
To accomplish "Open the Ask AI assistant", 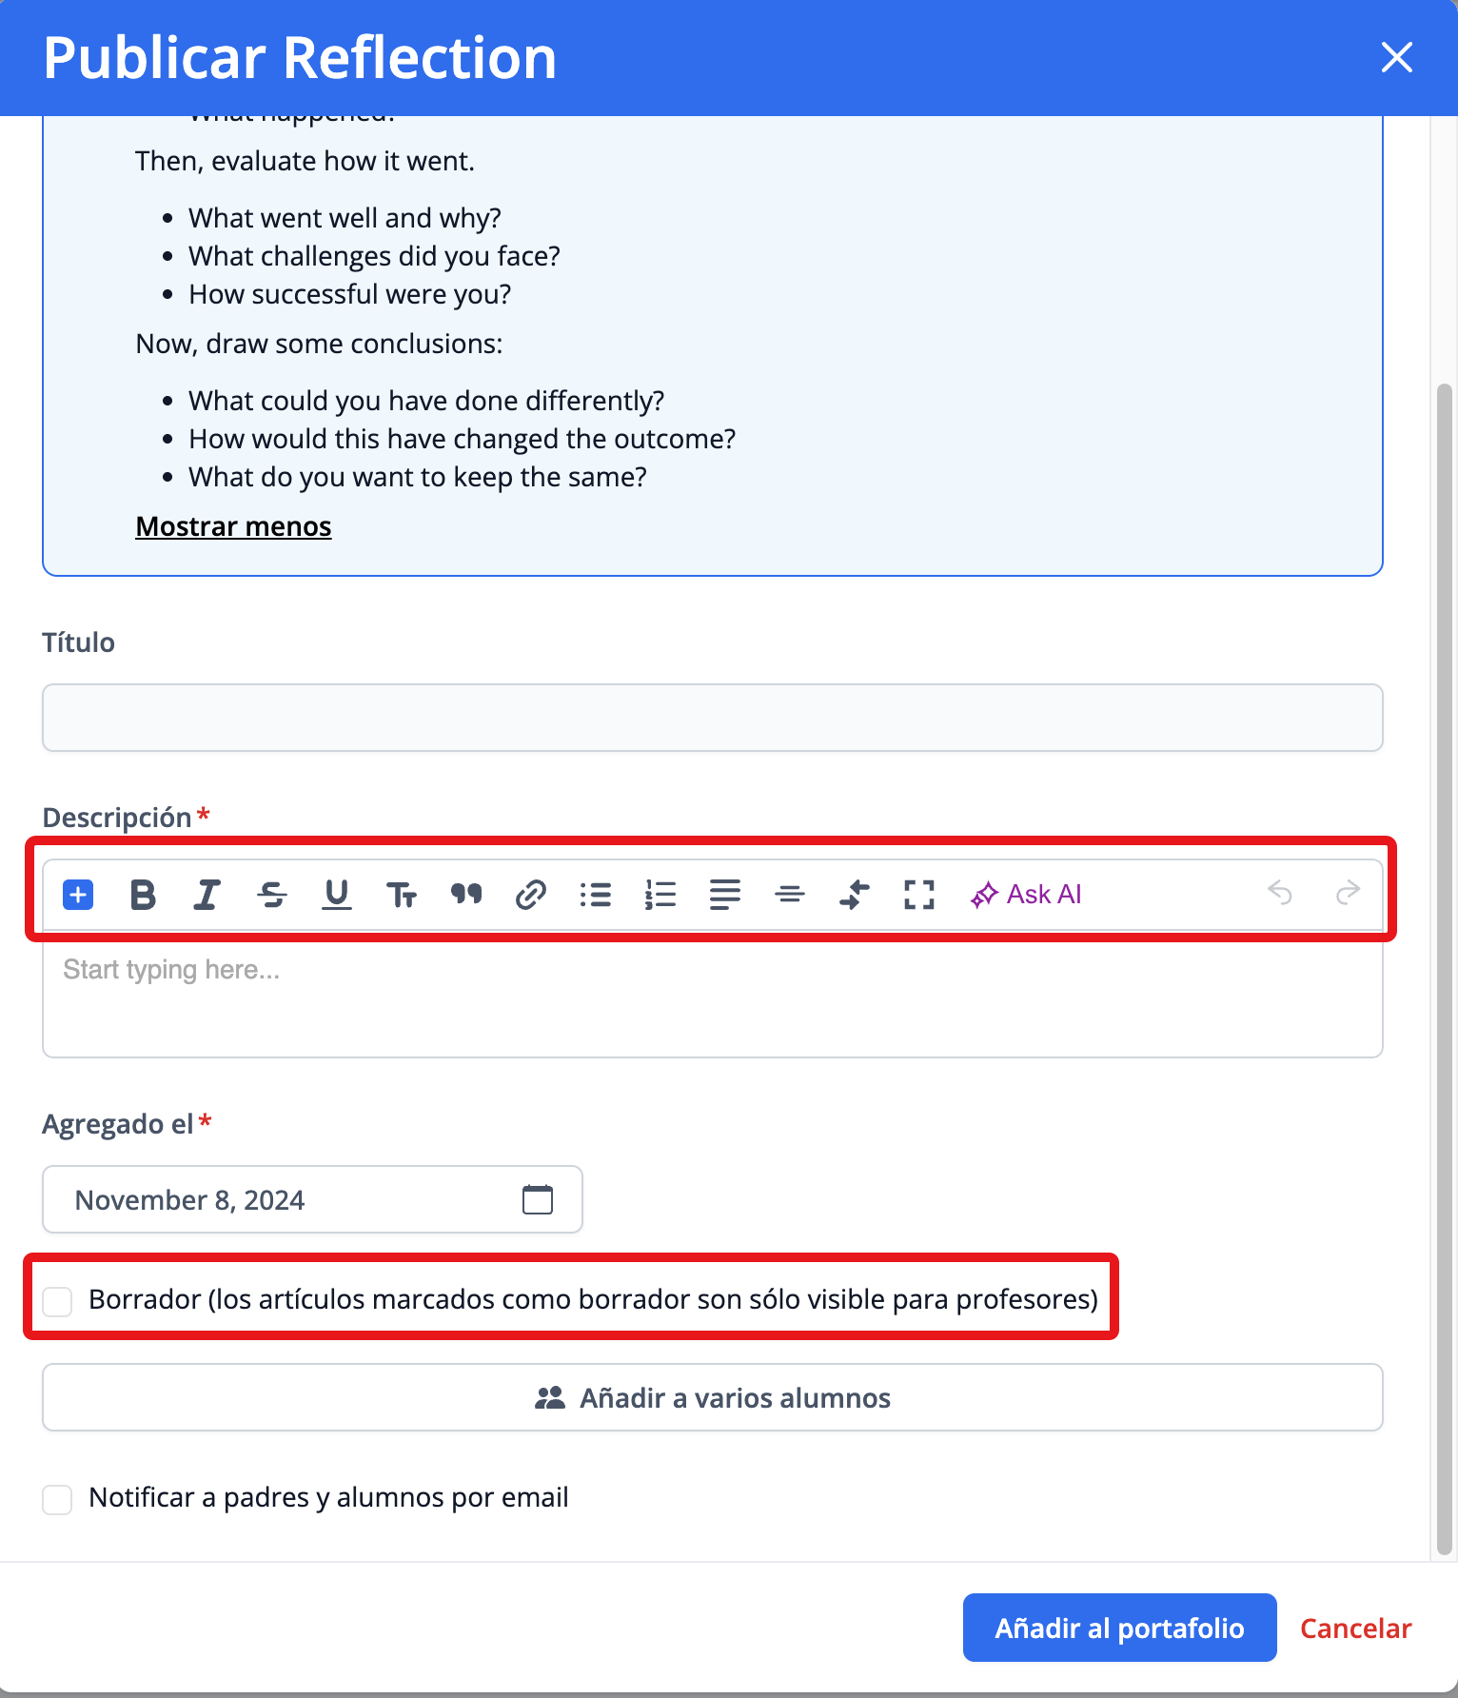I will [x=1026, y=895].
